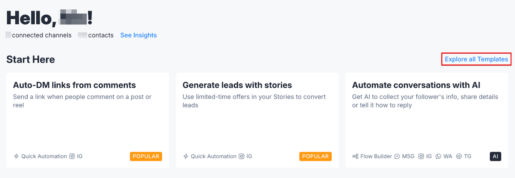The image size is (515, 178).
Task: Click Instagram icon in the AI card
Action: point(421,156)
